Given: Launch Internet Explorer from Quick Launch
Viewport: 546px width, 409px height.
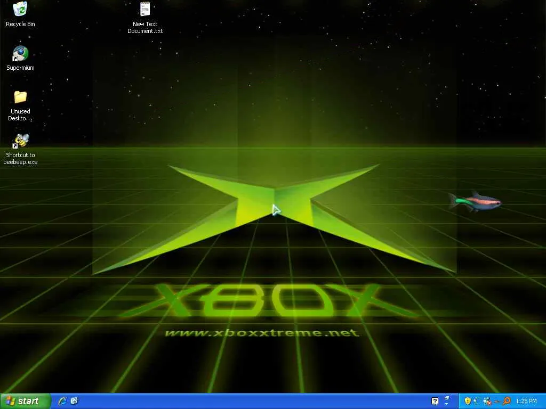Looking at the screenshot, I should click(x=63, y=401).
